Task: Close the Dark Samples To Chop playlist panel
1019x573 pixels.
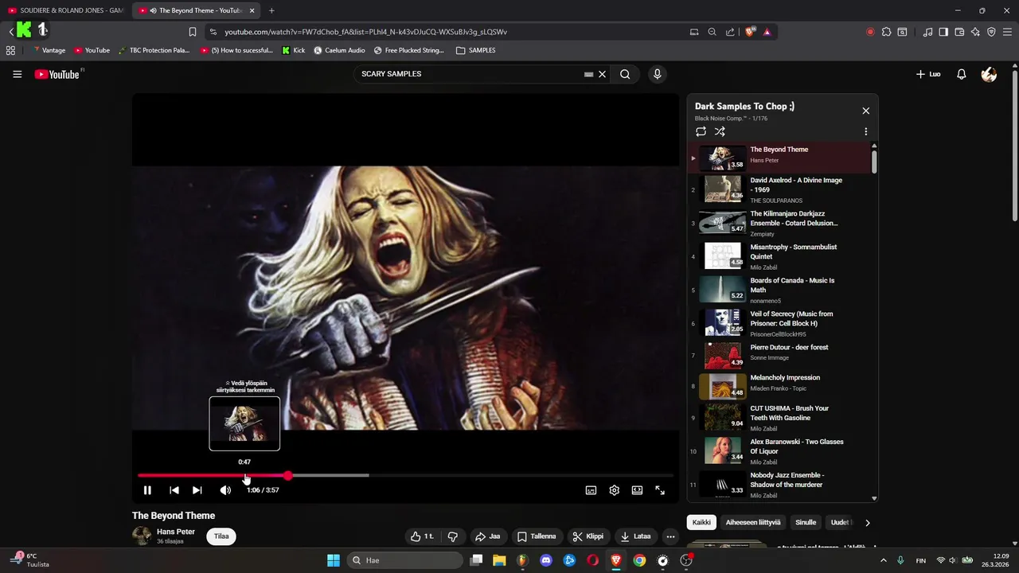Action: (866, 111)
